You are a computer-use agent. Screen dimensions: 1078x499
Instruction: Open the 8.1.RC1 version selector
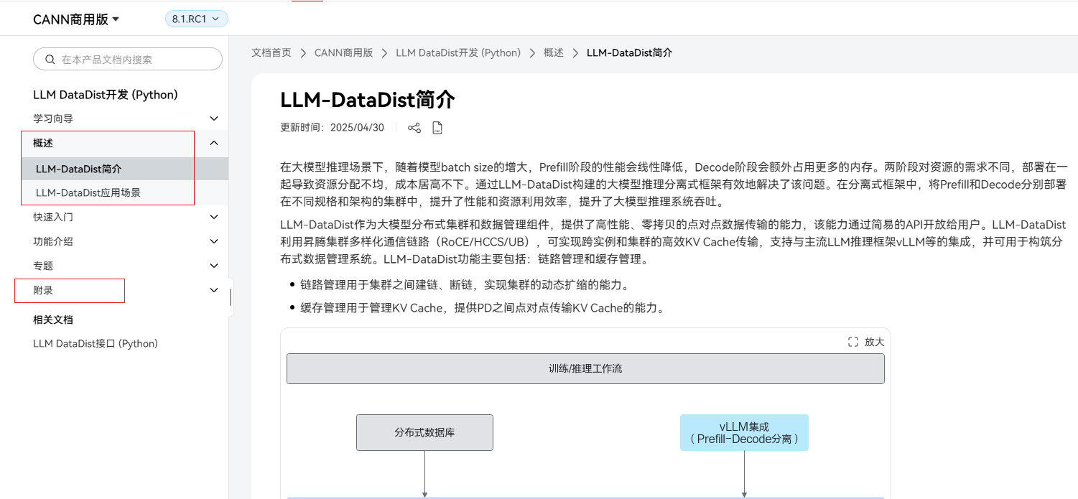(x=196, y=19)
